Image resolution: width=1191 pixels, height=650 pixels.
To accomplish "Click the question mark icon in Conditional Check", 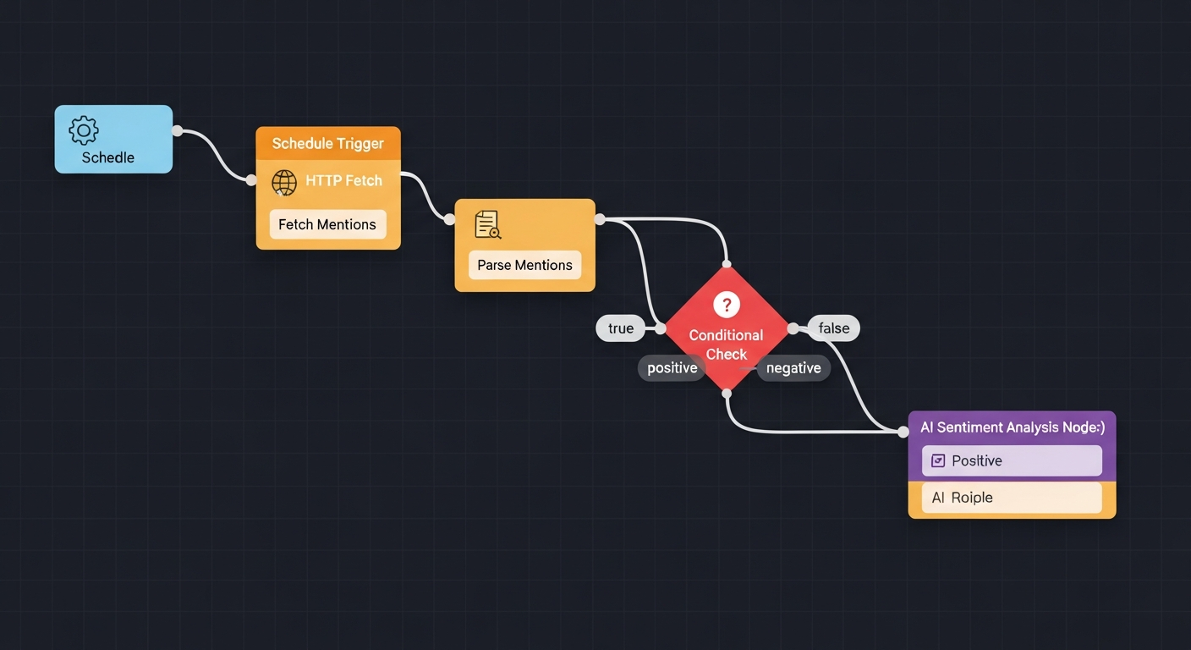I will 727,305.
